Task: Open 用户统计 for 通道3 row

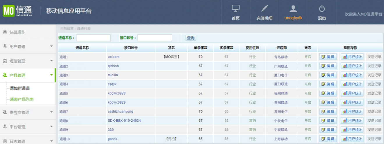Action: (x=352, y=75)
